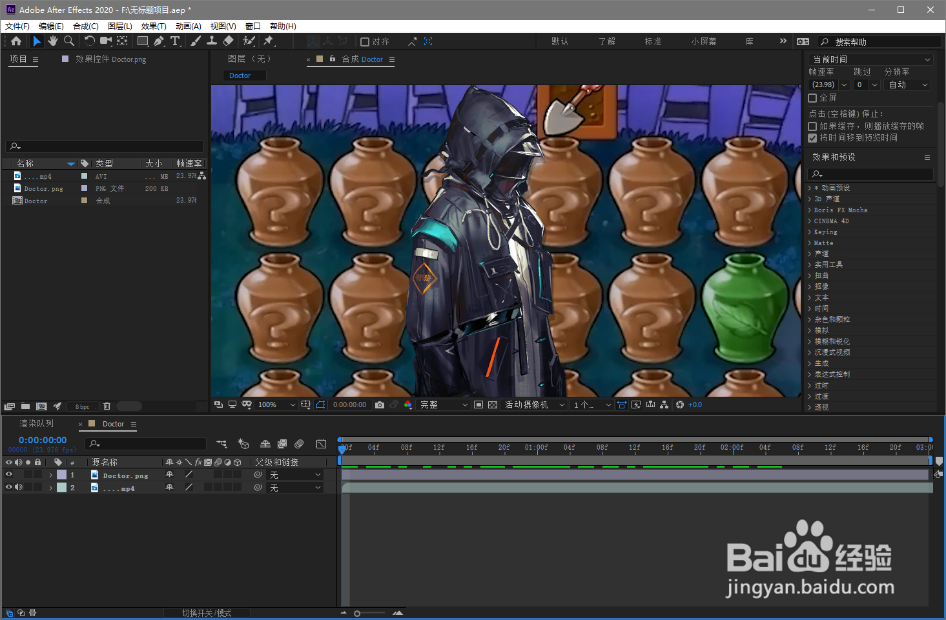This screenshot has height=620, width=946.
Task: Open the Graph Editor icon
Action: 321,444
